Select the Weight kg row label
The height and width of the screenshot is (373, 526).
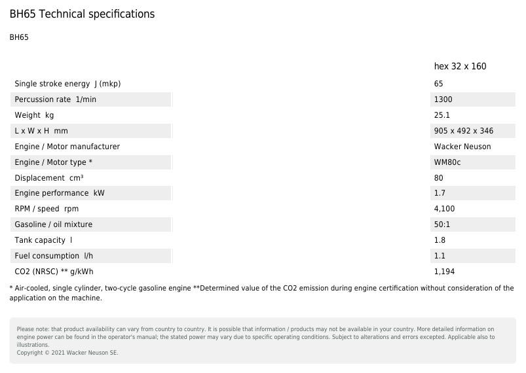coord(34,115)
